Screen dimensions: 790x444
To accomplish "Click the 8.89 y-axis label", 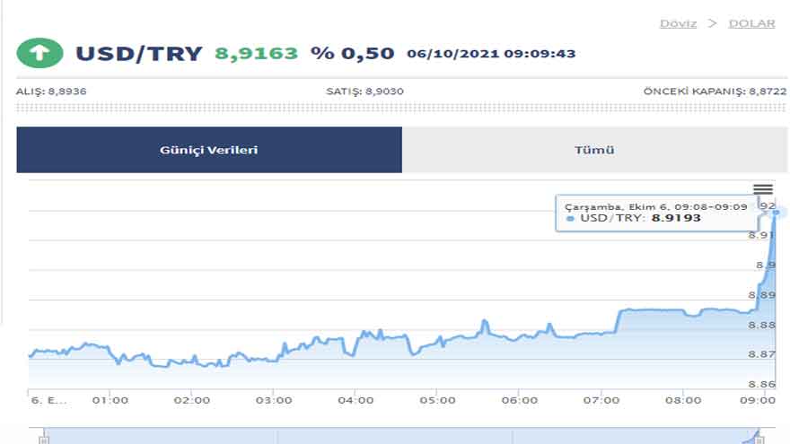I will tap(762, 295).
